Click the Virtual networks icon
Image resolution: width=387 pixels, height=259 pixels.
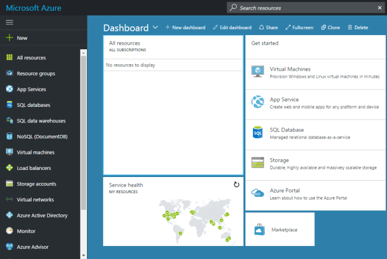coord(10,199)
